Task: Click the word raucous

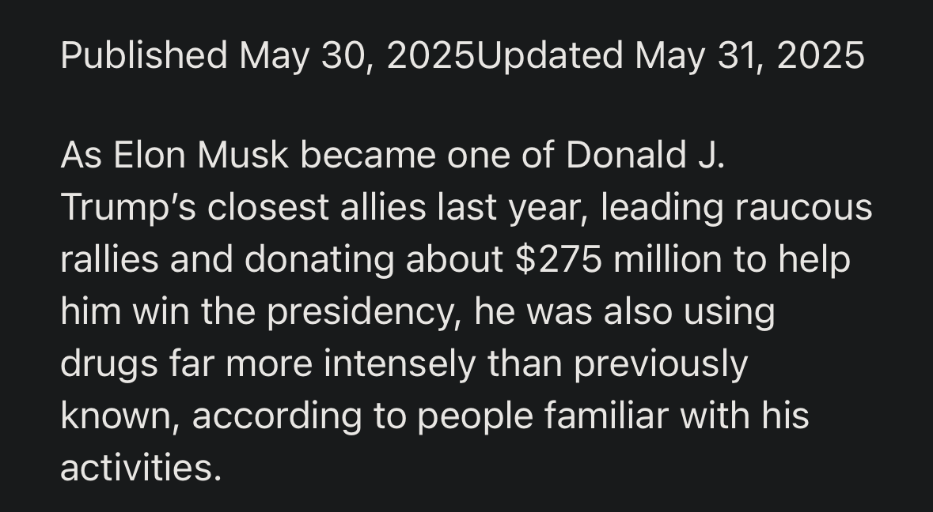Action: pos(803,207)
